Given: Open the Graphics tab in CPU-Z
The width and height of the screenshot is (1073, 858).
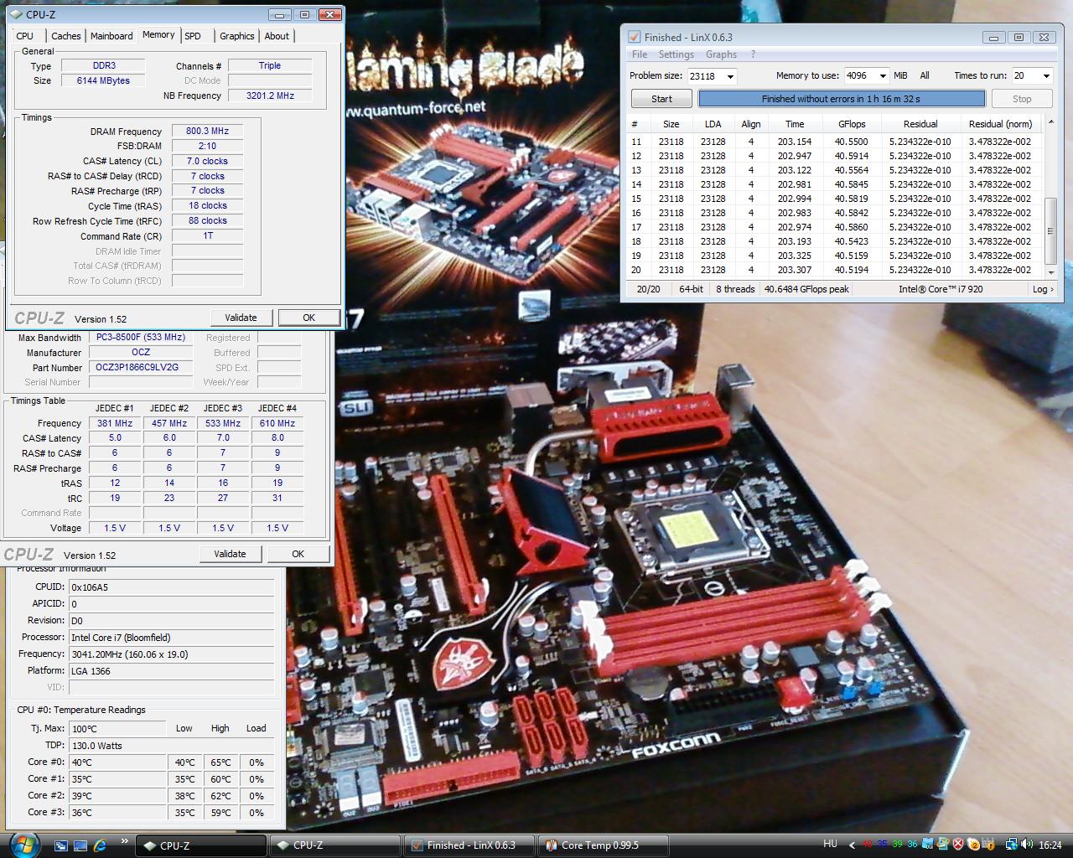Looking at the screenshot, I should tap(236, 36).
